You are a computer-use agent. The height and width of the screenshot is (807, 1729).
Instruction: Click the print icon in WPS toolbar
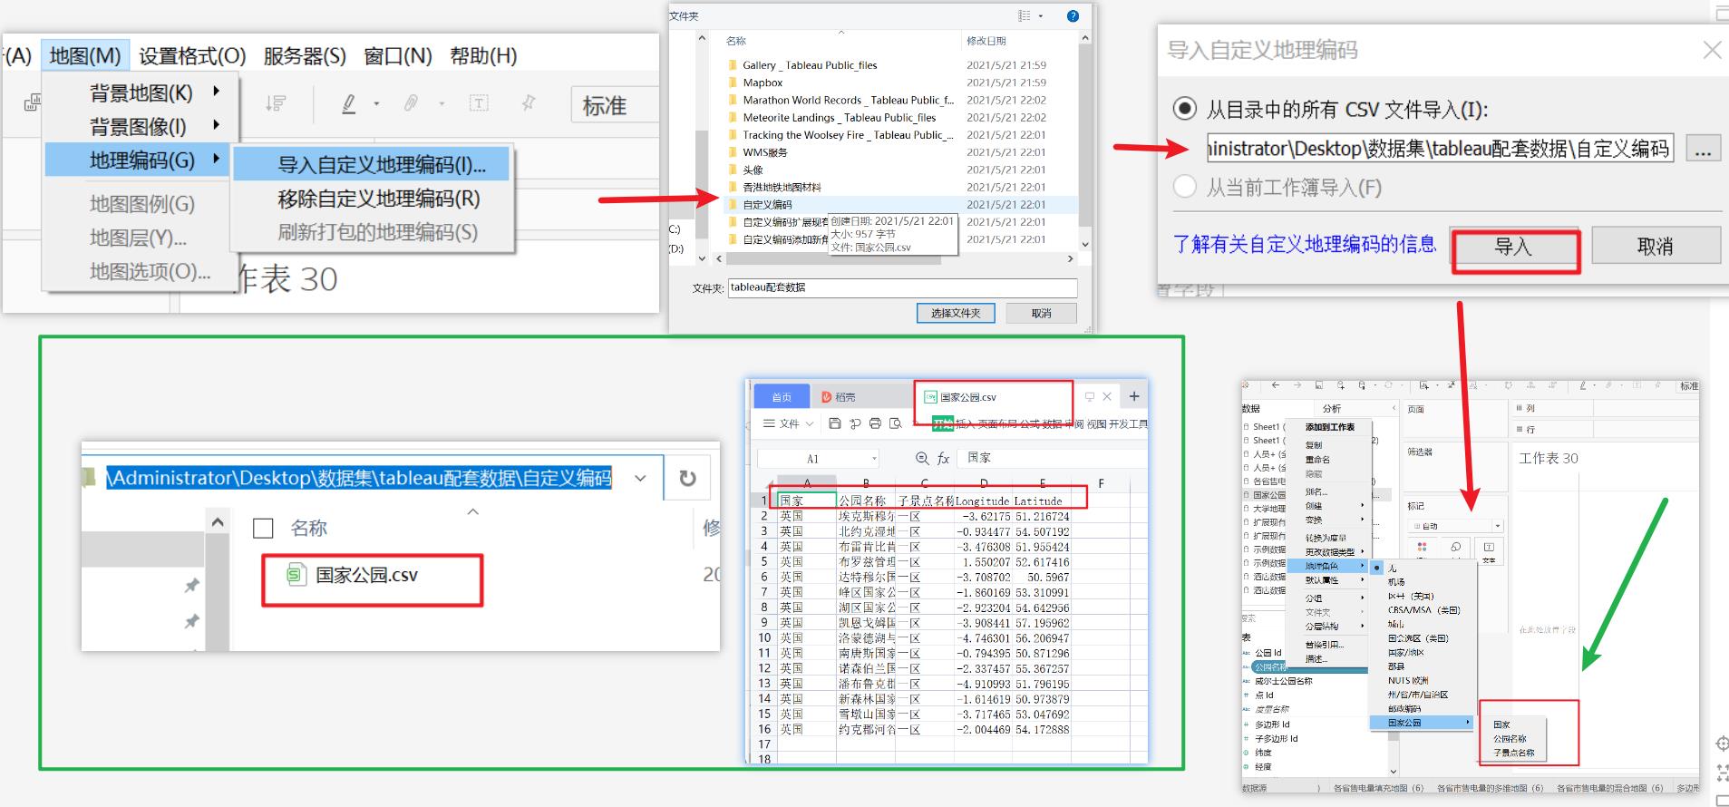[875, 423]
